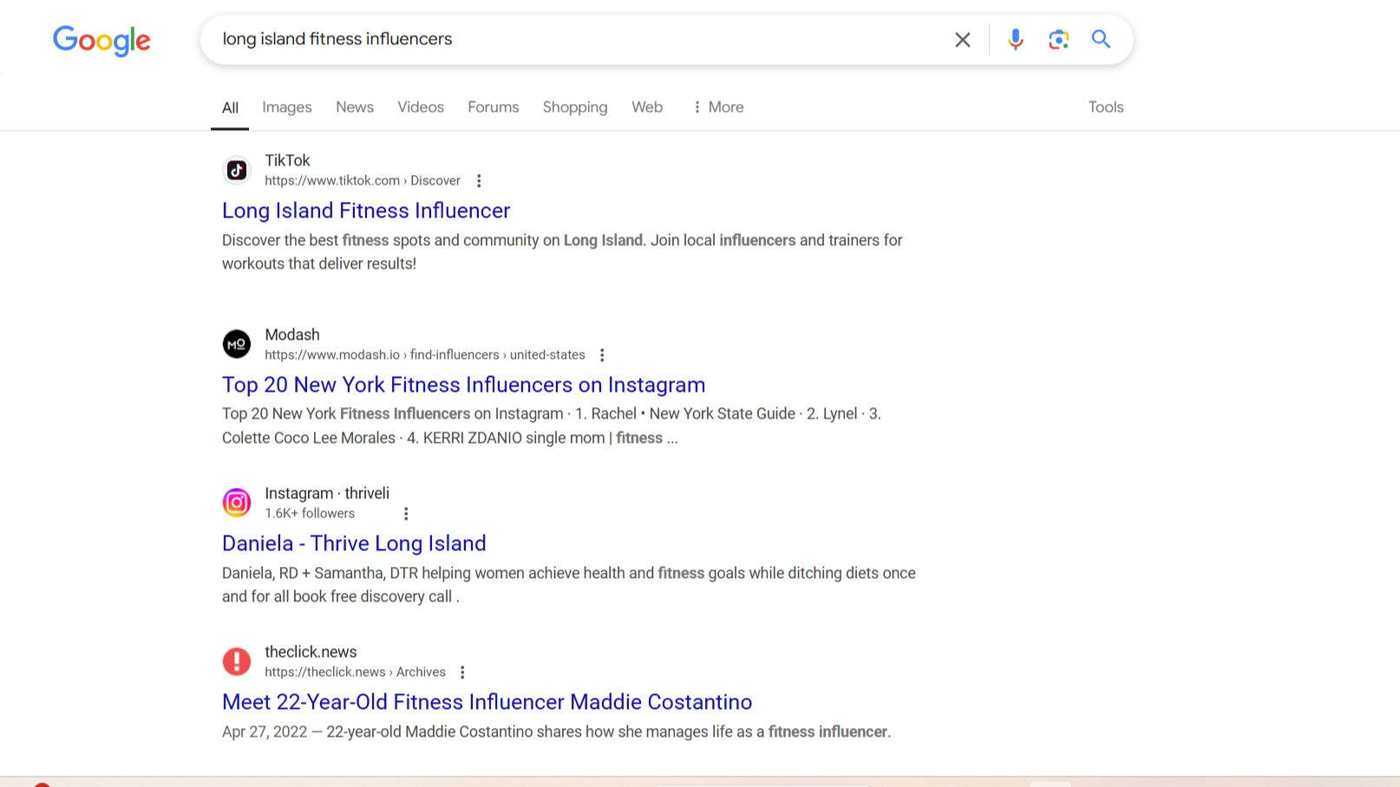Open Top 20 New York Fitness Influencers link
This screenshot has width=1400, height=787.
[x=464, y=385]
